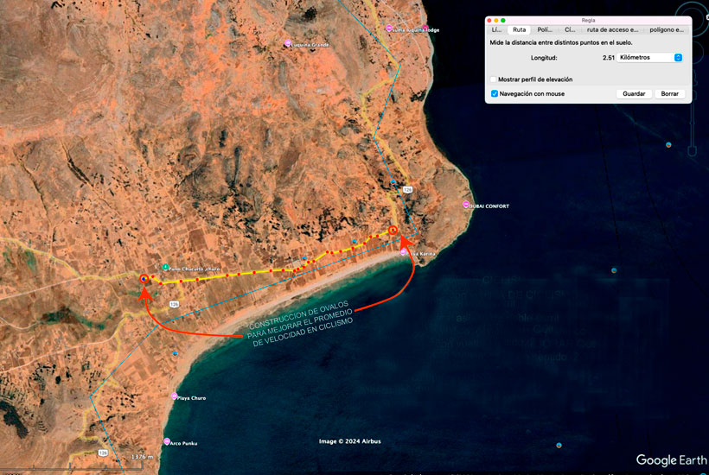Image resolution: width=709 pixels, height=475 pixels.
Task: Click the Luquina Grande lodging marker
Action: [x=288, y=43]
